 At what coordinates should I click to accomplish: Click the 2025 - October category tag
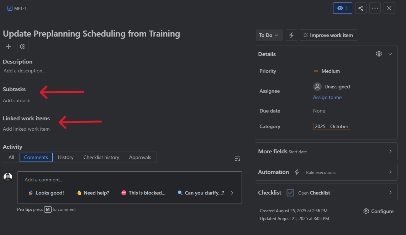[331, 126]
